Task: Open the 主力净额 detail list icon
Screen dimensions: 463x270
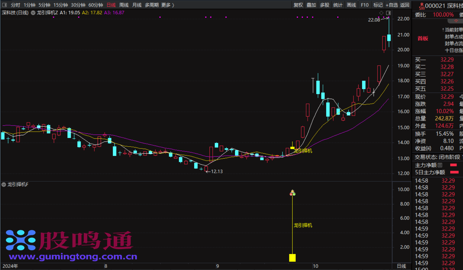Action: pyautogui.click(x=440, y=165)
